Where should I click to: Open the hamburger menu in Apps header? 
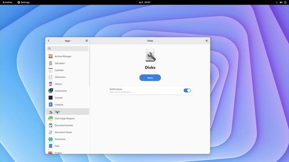[87, 41]
